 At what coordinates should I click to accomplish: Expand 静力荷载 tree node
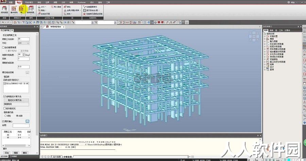[265, 41]
